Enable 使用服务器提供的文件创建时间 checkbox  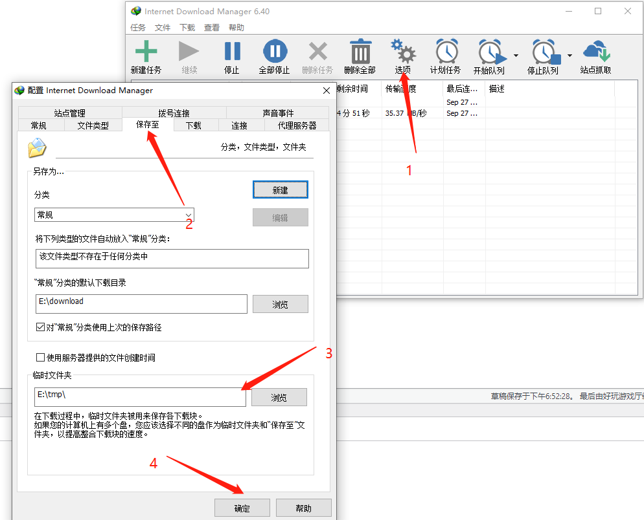(40, 357)
